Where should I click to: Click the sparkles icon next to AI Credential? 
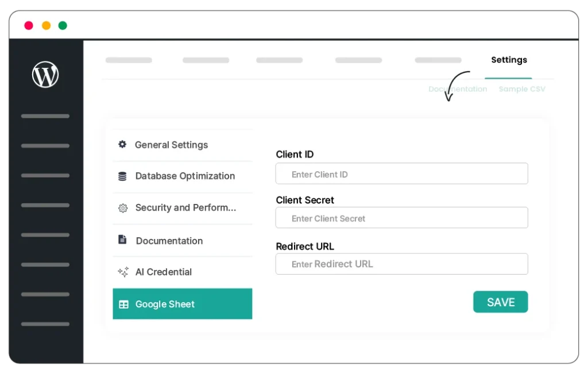[122, 272]
